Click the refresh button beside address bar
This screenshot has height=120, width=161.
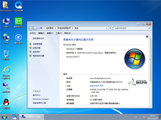point(110,28)
